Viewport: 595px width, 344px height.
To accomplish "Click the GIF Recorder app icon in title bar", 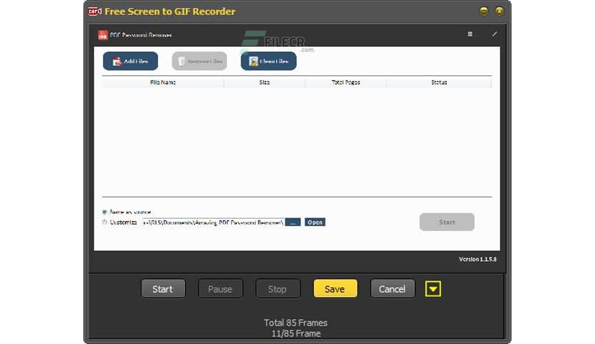I will point(95,11).
